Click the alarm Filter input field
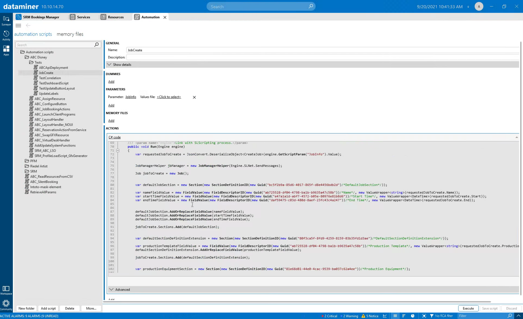523x319 pixels. pos(482,316)
